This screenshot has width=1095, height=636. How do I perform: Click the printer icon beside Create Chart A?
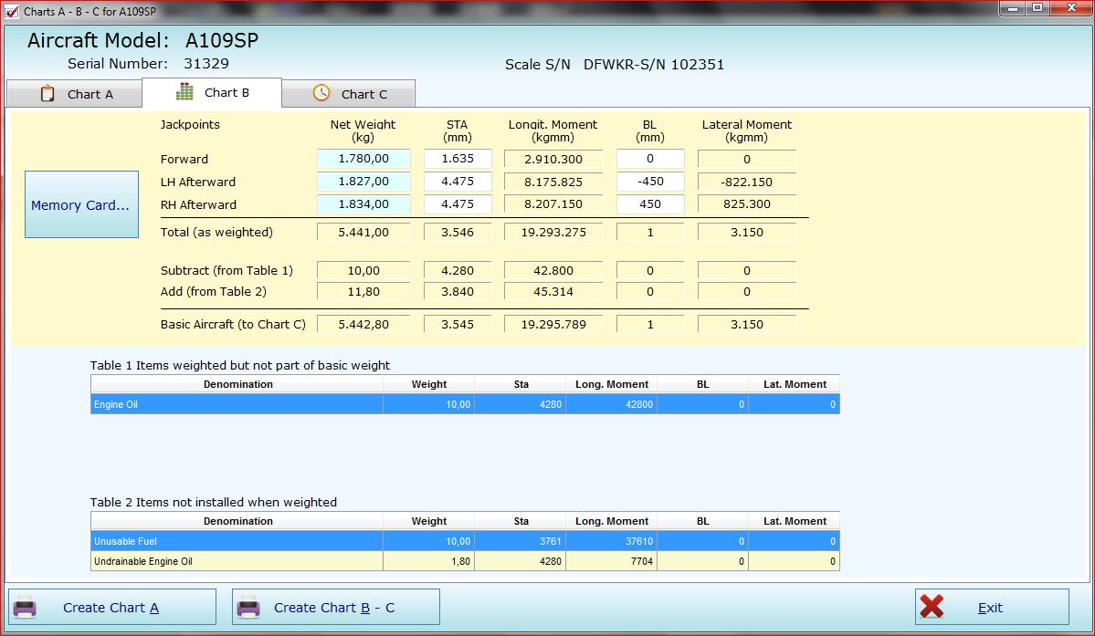[x=25, y=608]
